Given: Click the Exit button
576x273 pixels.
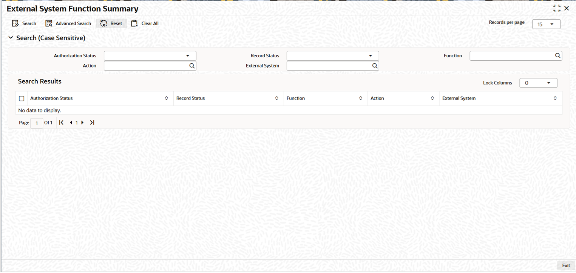Looking at the screenshot, I should coord(566,266).
